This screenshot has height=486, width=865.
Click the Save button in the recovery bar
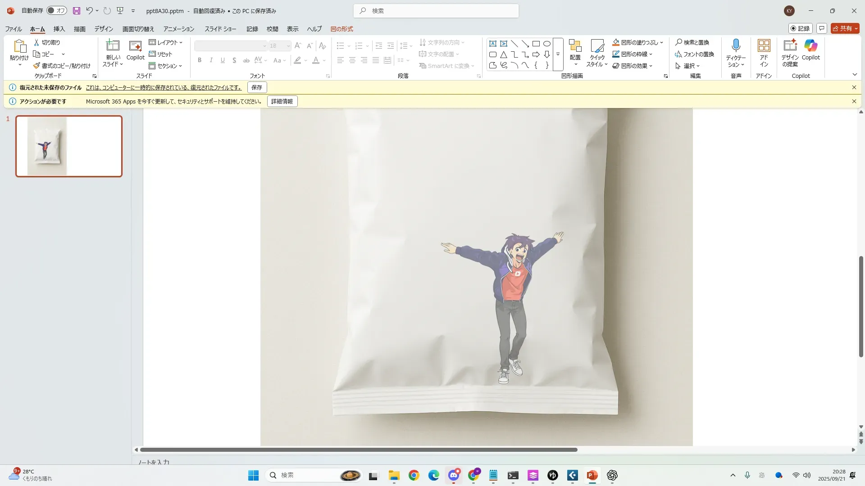click(257, 87)
